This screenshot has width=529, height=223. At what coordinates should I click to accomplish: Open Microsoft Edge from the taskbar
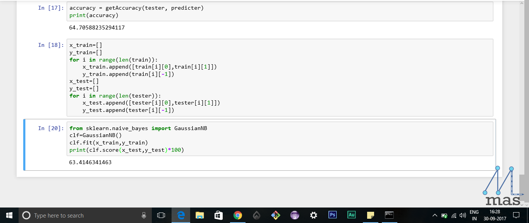(181, 215)
